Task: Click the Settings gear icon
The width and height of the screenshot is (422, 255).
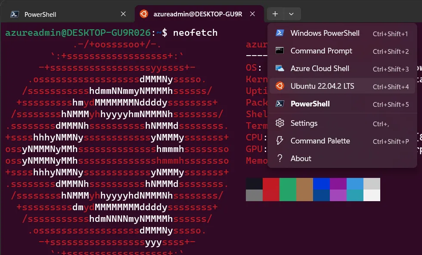Action: tap(280, 123)
